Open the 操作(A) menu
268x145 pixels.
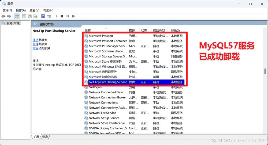click(21, 10)
